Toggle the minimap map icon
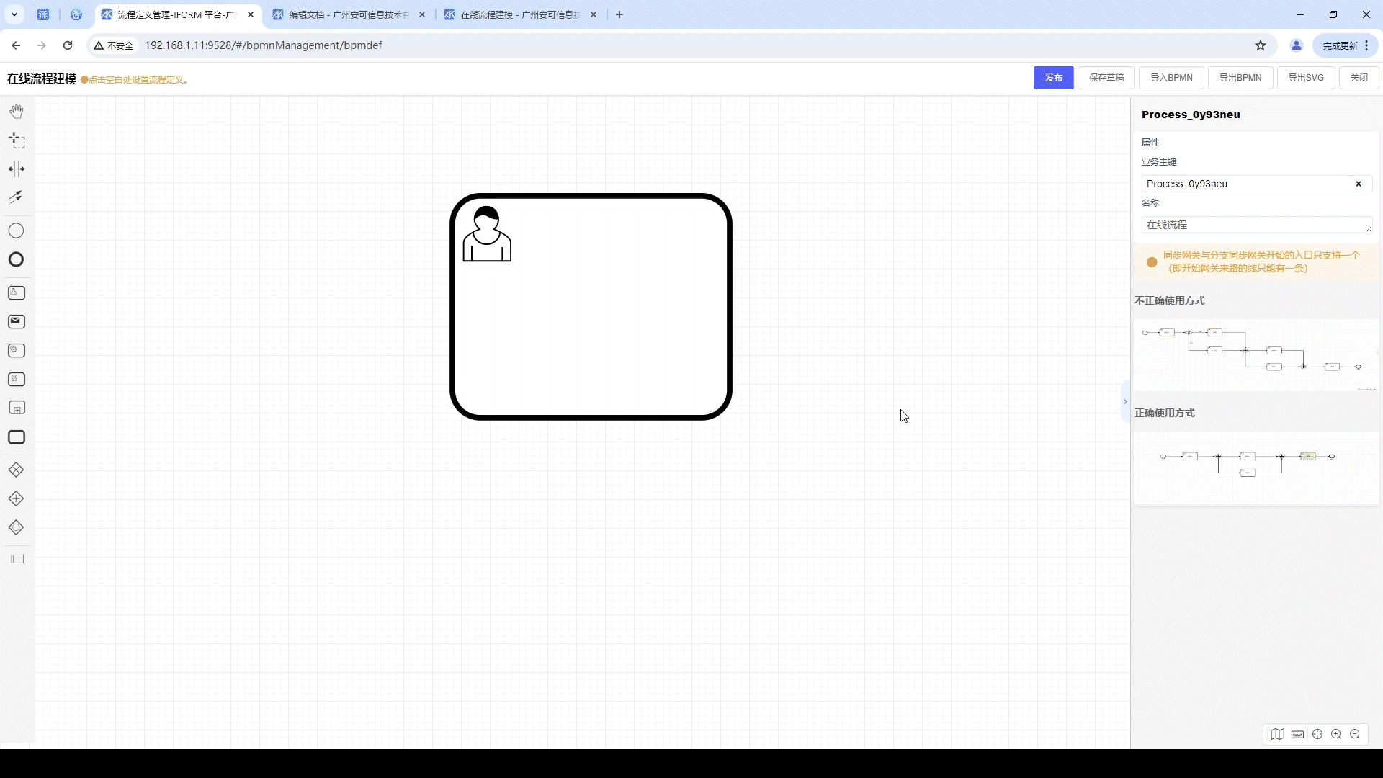1383x778 pixels. point(1277,734)
